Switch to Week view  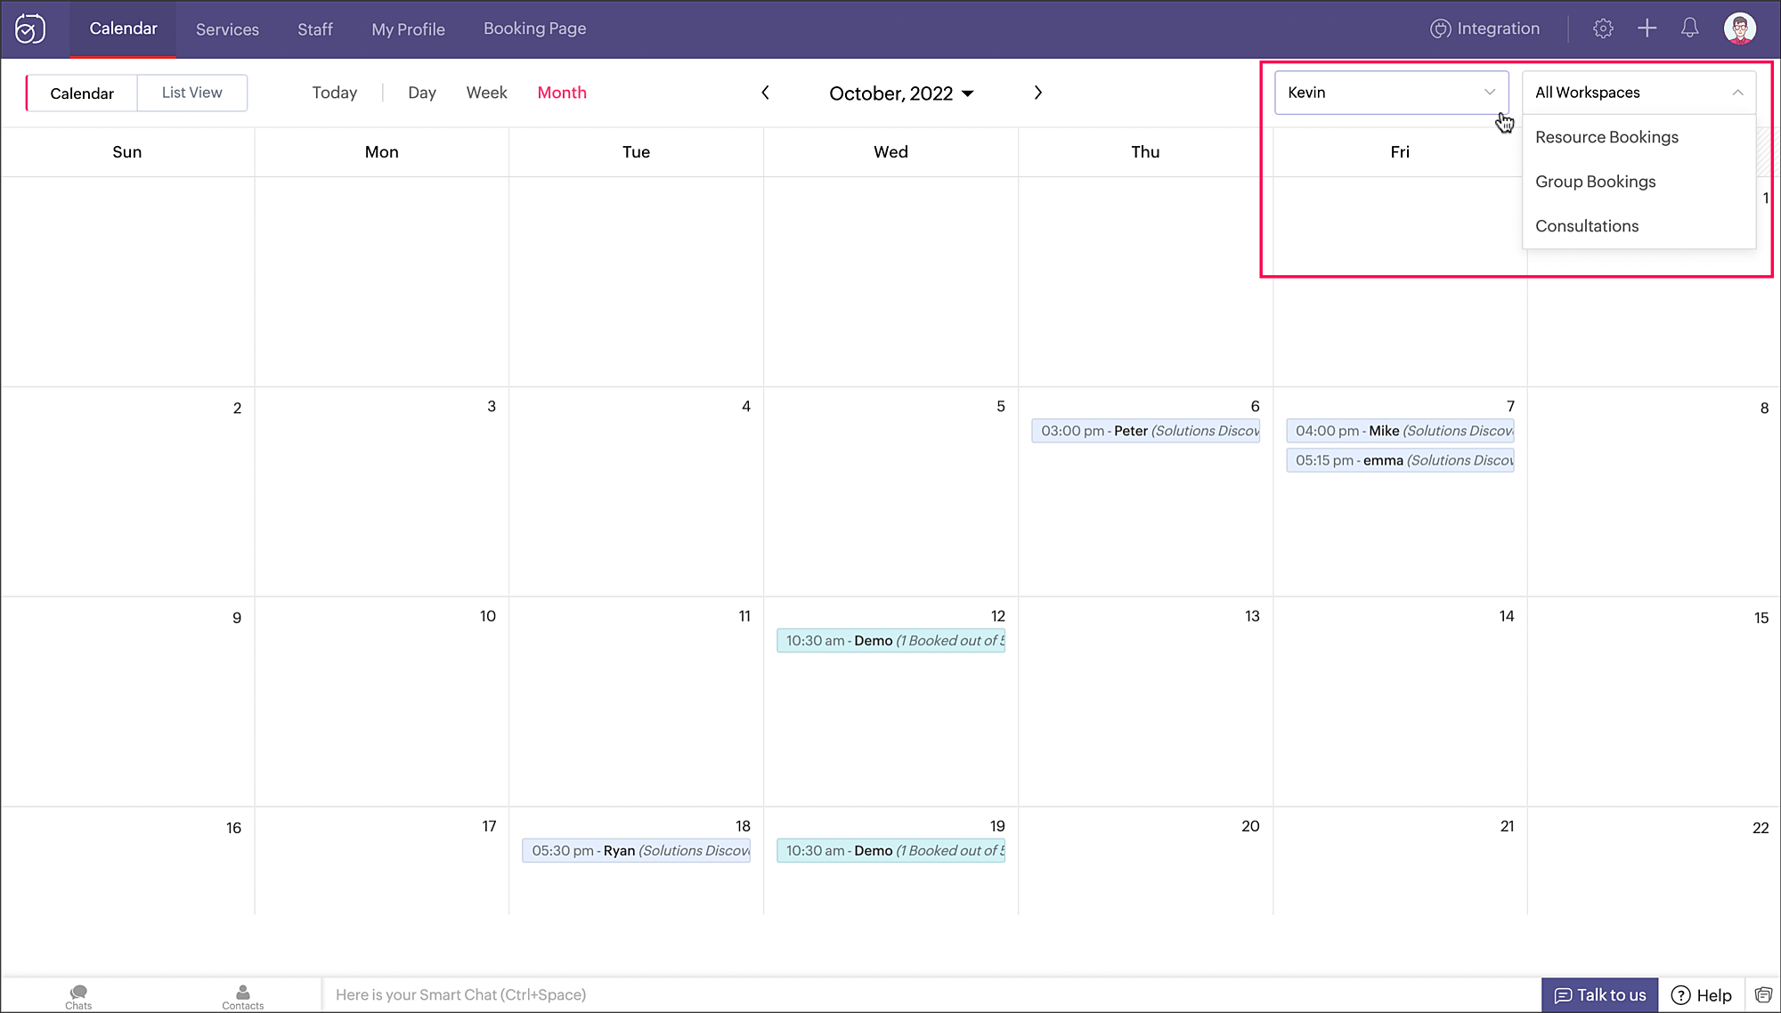(x=486, y=93)
